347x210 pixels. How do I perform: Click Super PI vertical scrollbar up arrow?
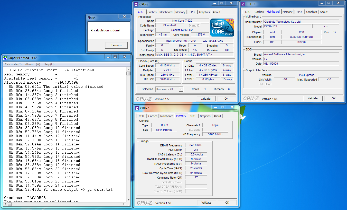129,69
